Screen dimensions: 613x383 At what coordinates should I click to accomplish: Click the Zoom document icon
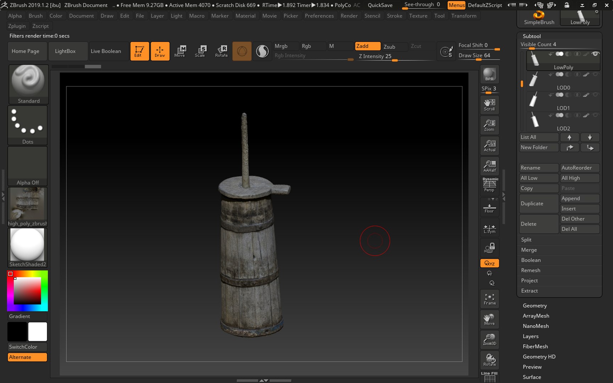pos(490,125)
